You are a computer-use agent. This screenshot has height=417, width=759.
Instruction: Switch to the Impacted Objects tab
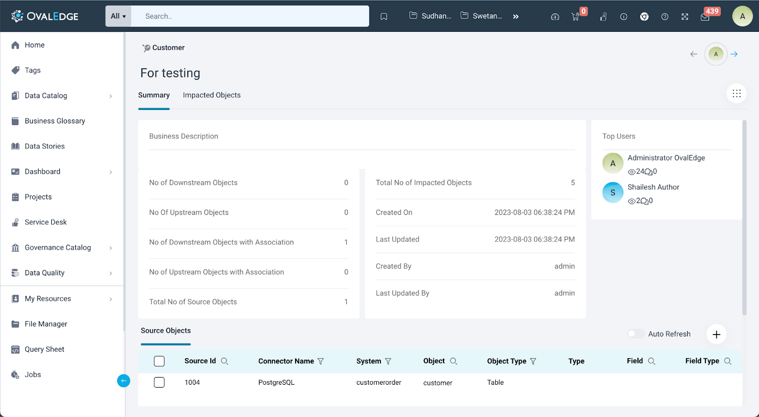click(212, 95)
